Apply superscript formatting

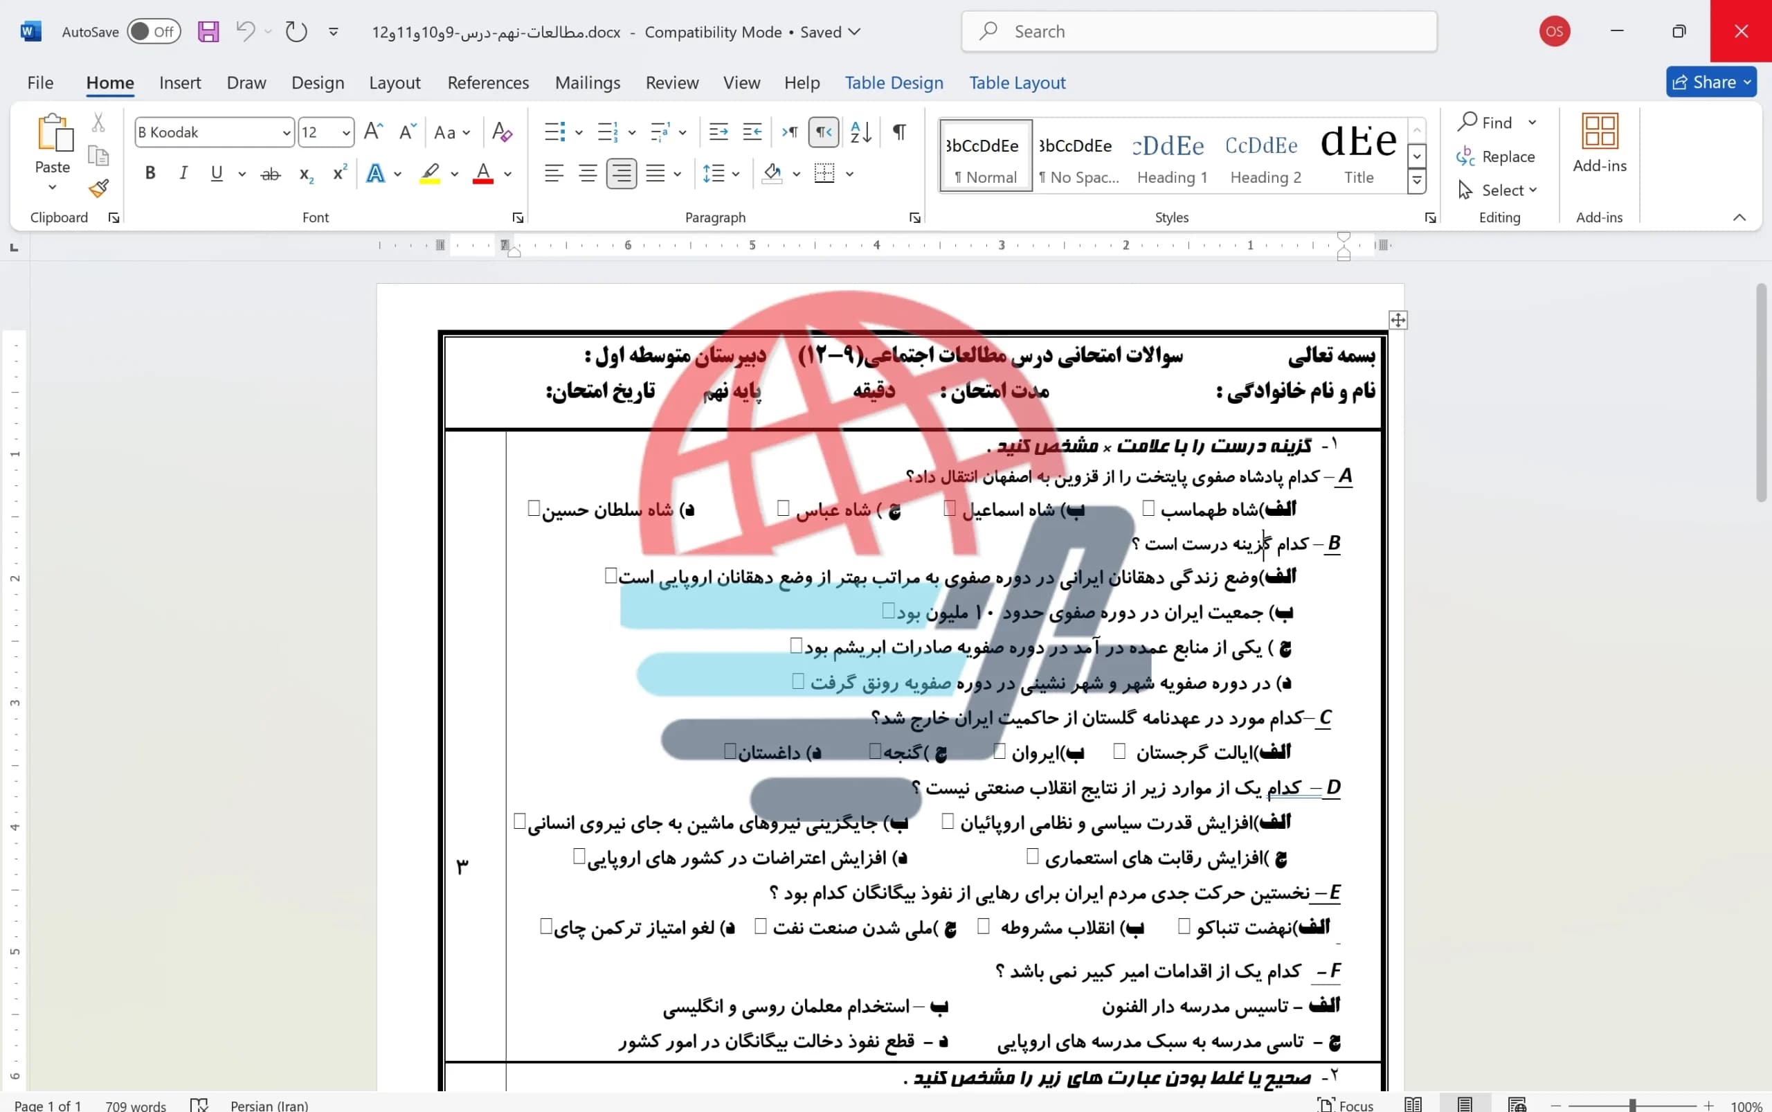pyautogui.click(x=339, y=174)
